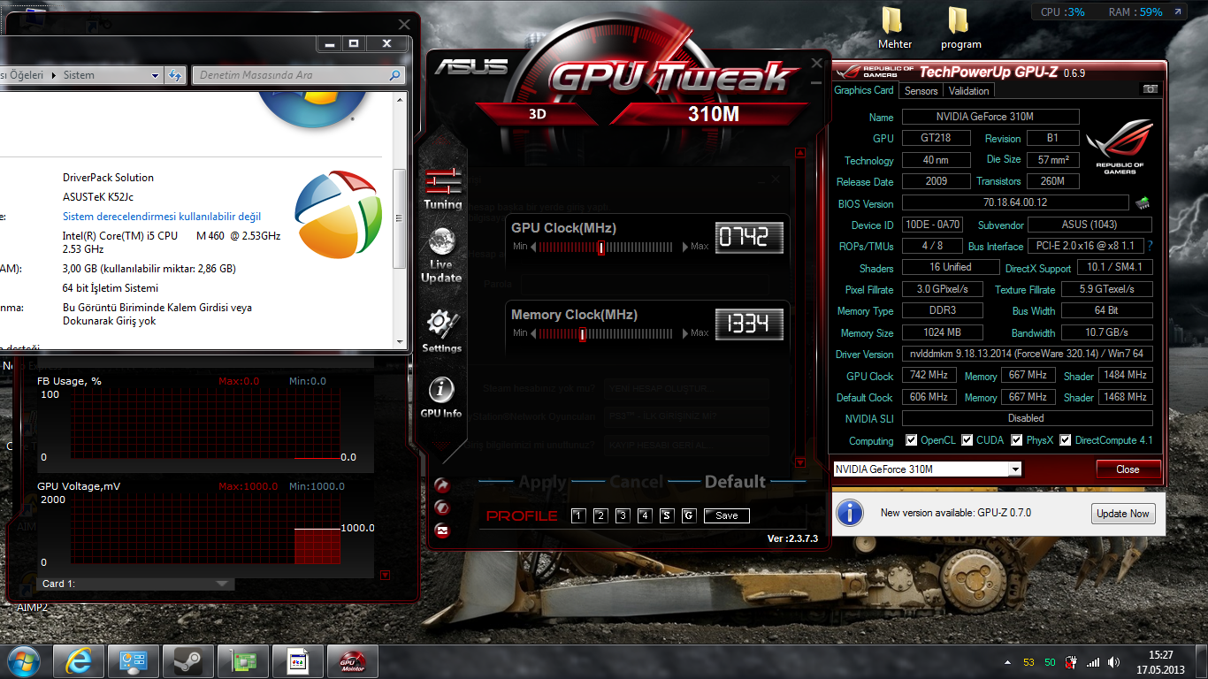Increase Memory Clock with the Max arrow
Viewport: 1208px width, 679px height.
(685, 333)
